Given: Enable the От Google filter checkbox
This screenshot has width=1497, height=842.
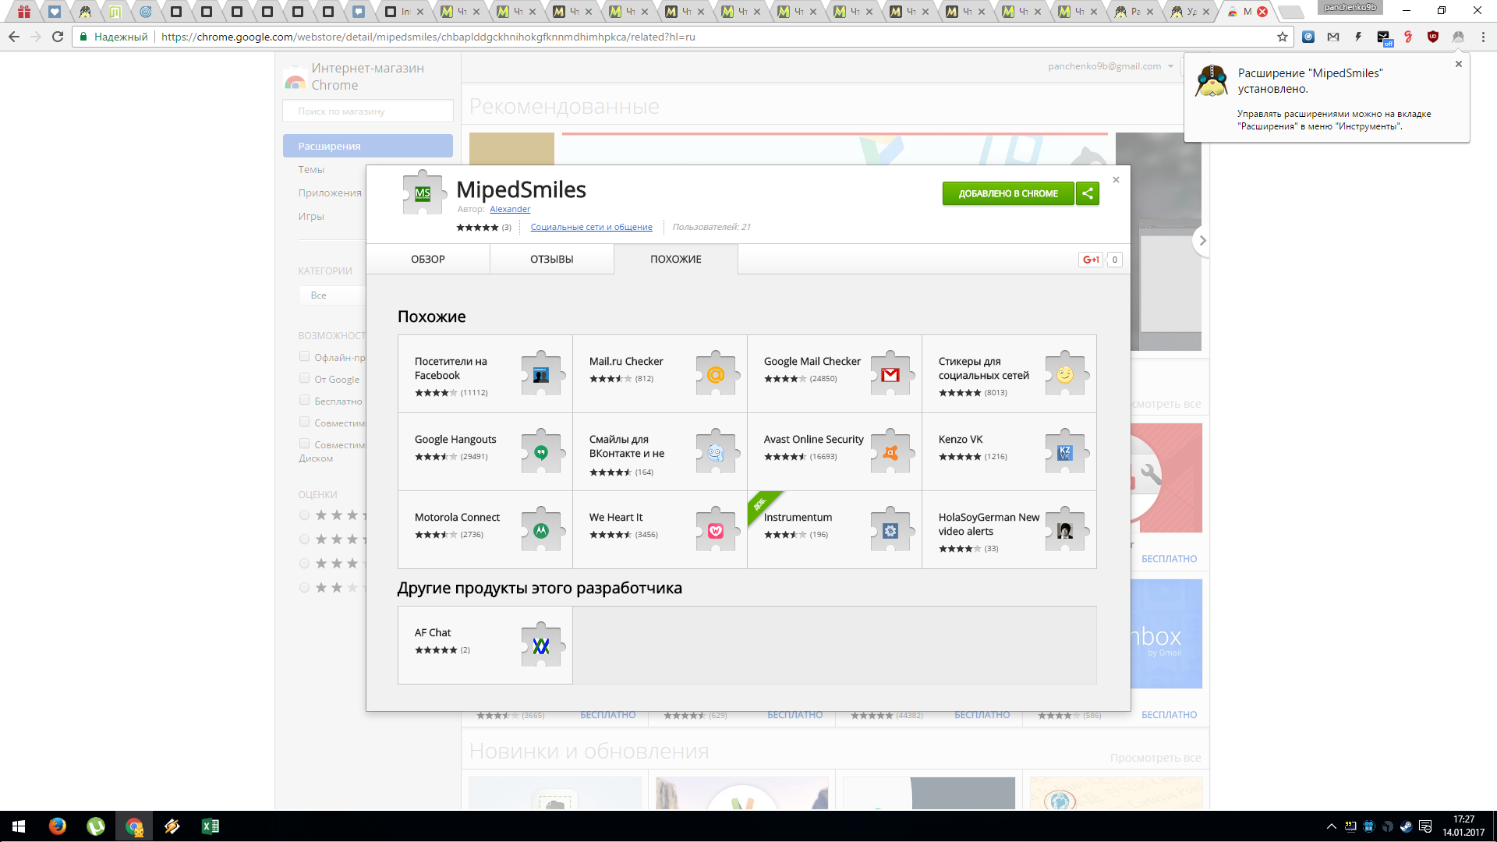Looking at the screenshot, I should (x=305, y=379).
